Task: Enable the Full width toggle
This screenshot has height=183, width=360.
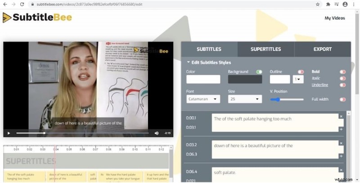Action: pyautogui.click(x=342, y=99)
